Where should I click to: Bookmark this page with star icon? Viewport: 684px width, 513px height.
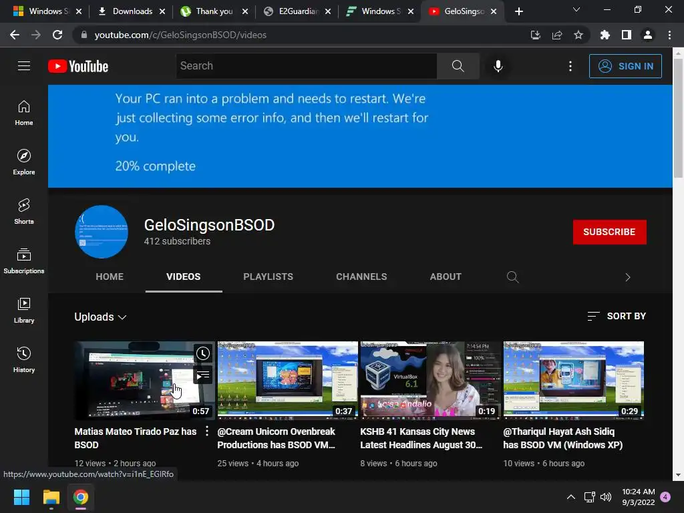click(x=578, y=35)
